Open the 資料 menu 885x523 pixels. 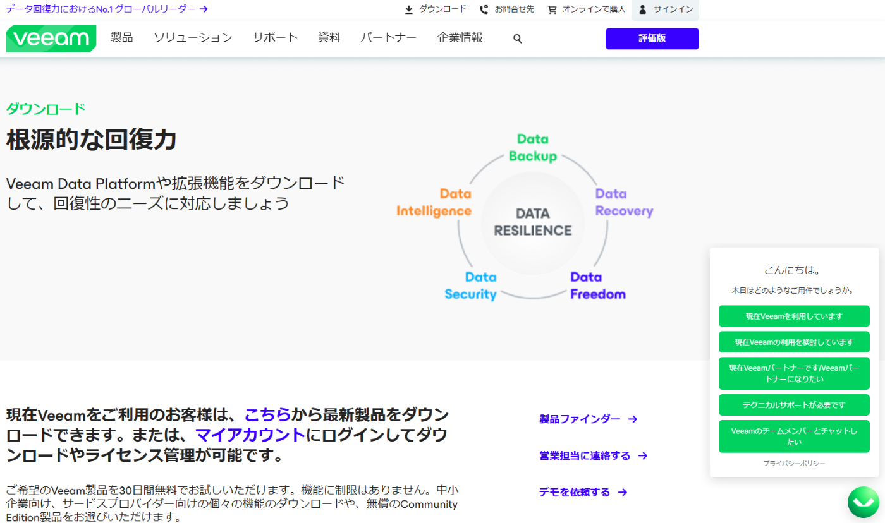pyautogui.click(x=329, y=38)
